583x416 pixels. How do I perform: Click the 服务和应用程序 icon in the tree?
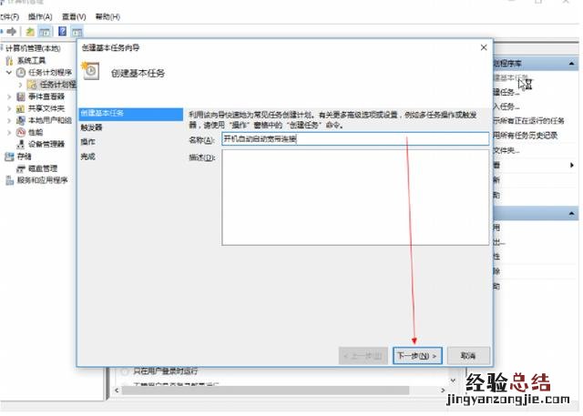[x=9, y=180]
